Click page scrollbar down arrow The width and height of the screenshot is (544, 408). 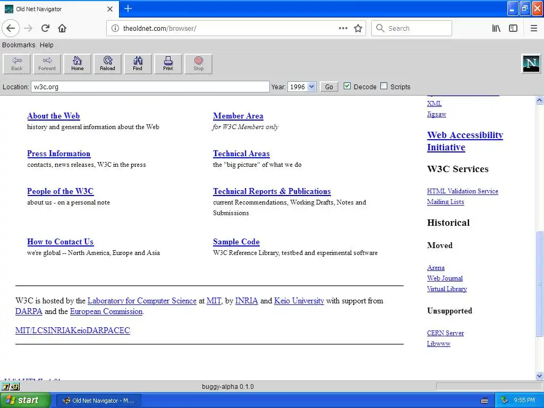coord(539,376)
